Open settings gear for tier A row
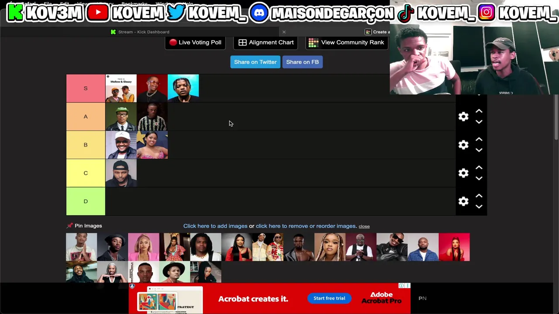Viewport: 559px width, 314px height. (x=463, y=116)
